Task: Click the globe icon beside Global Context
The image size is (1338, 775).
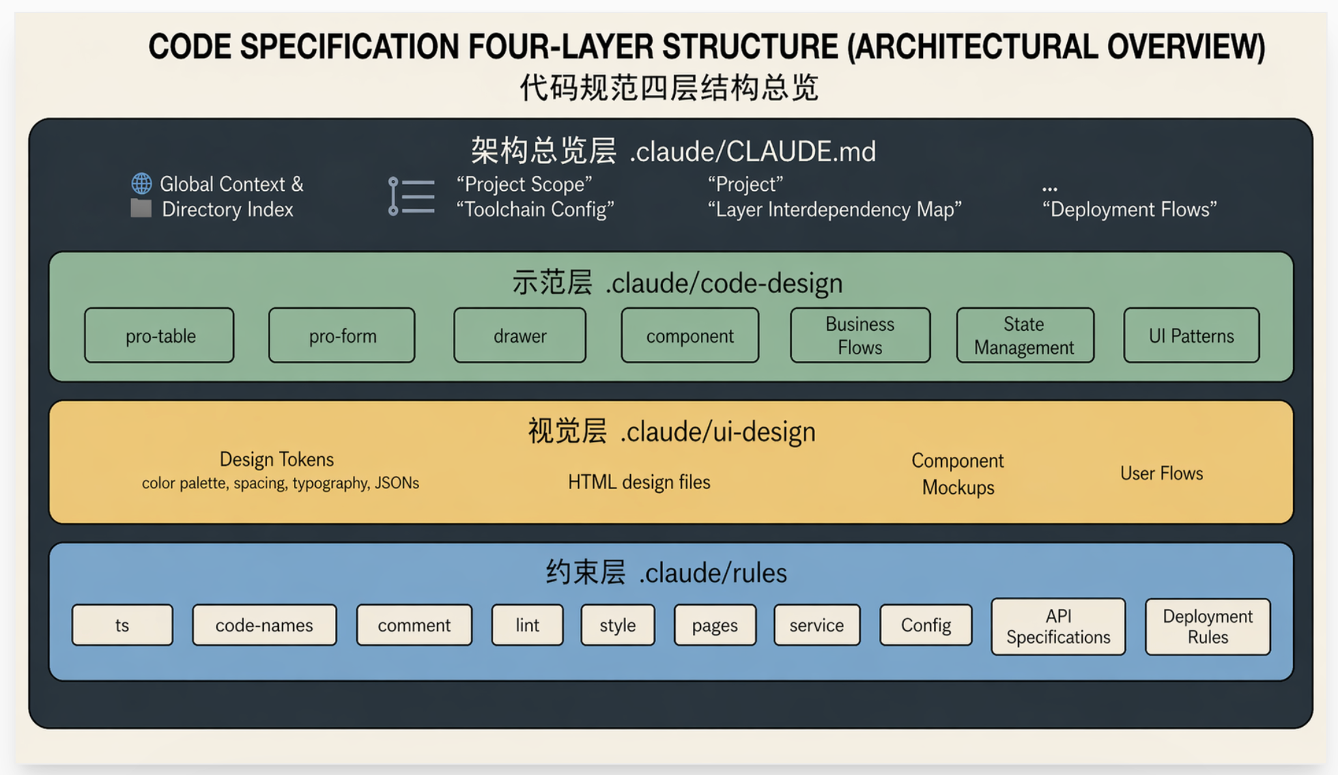Action: click(141, 184)
